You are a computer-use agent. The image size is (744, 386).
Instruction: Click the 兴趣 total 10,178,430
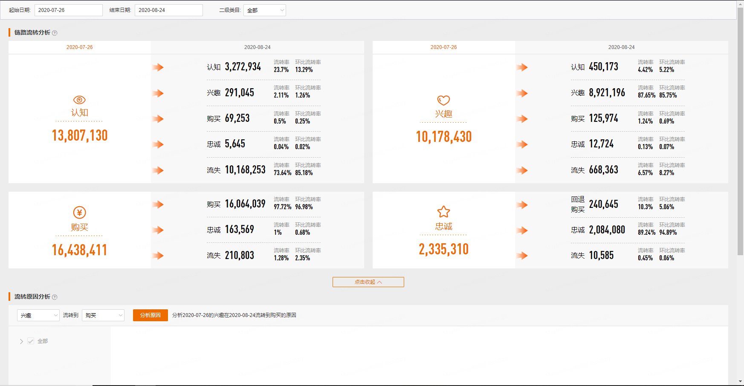click(443, 137)
